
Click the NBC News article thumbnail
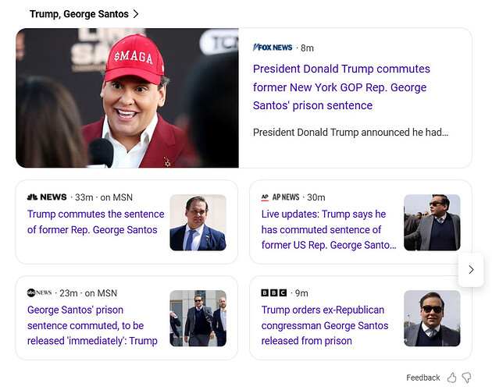point(198,222)
